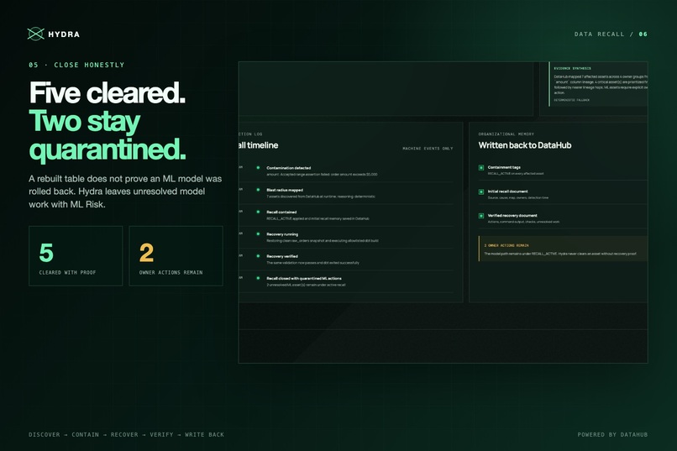The width and height of the screenshot is (677, 451).
Task: Click DISCOVER in the footer workflow
Action: (44, 434)
